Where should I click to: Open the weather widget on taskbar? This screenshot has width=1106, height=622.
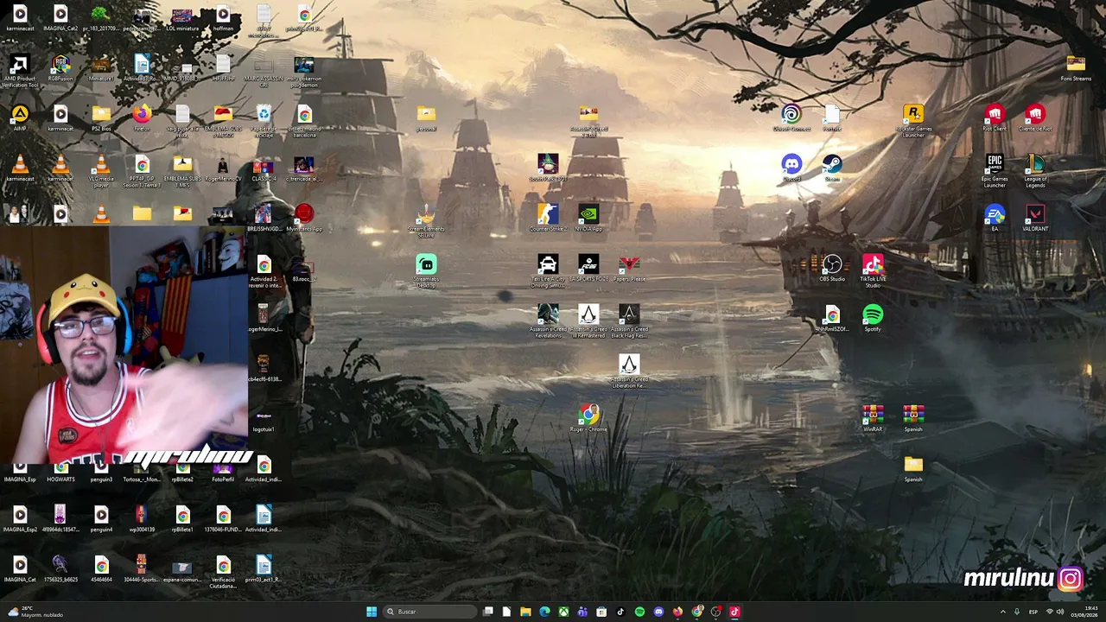point(35,612)
